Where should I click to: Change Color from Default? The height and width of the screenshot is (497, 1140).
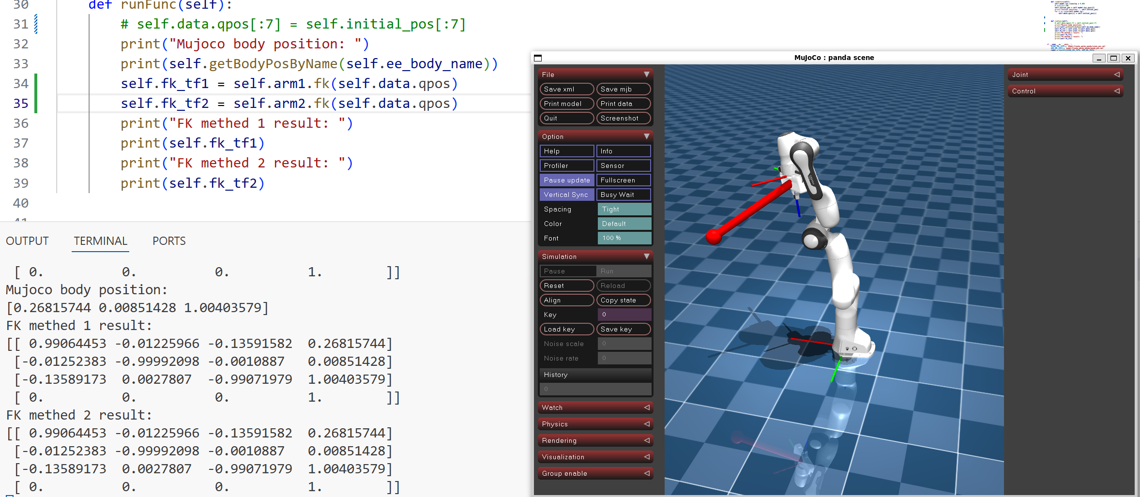(624, 224)
